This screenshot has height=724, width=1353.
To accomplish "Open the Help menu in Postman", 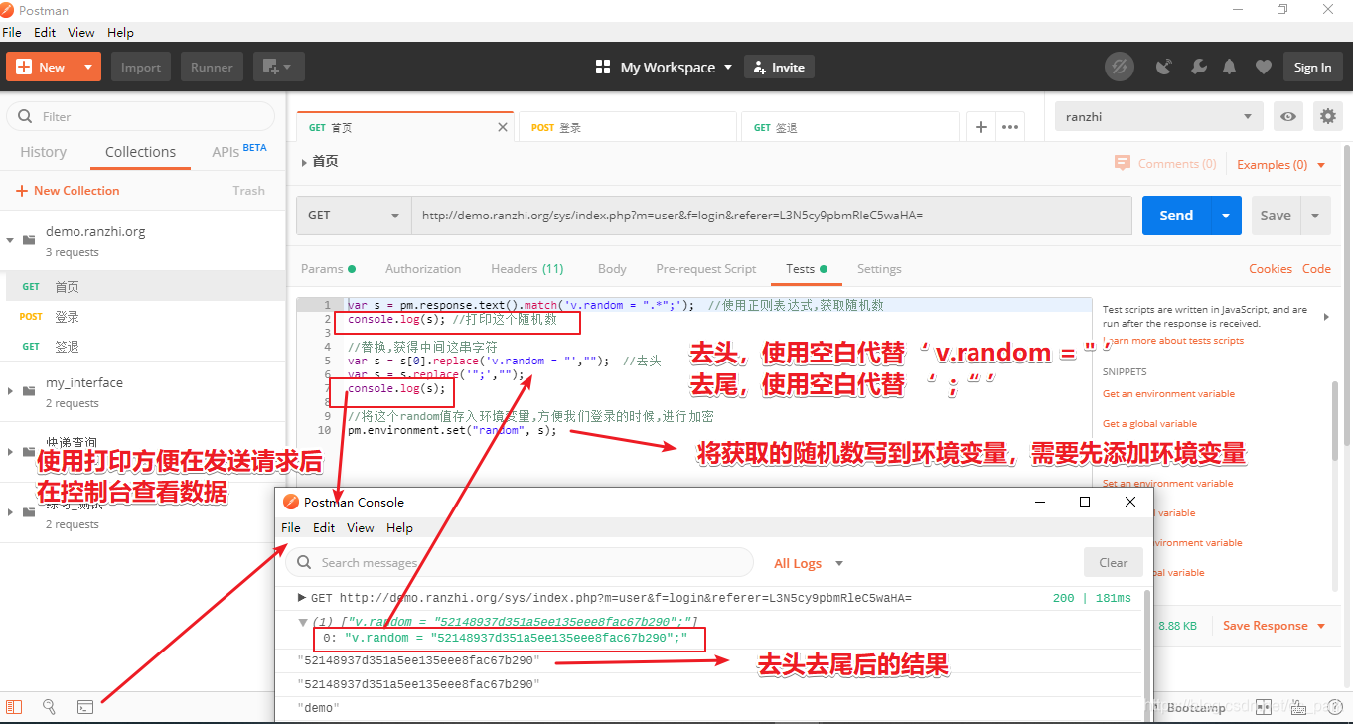I will click(120, 32).
